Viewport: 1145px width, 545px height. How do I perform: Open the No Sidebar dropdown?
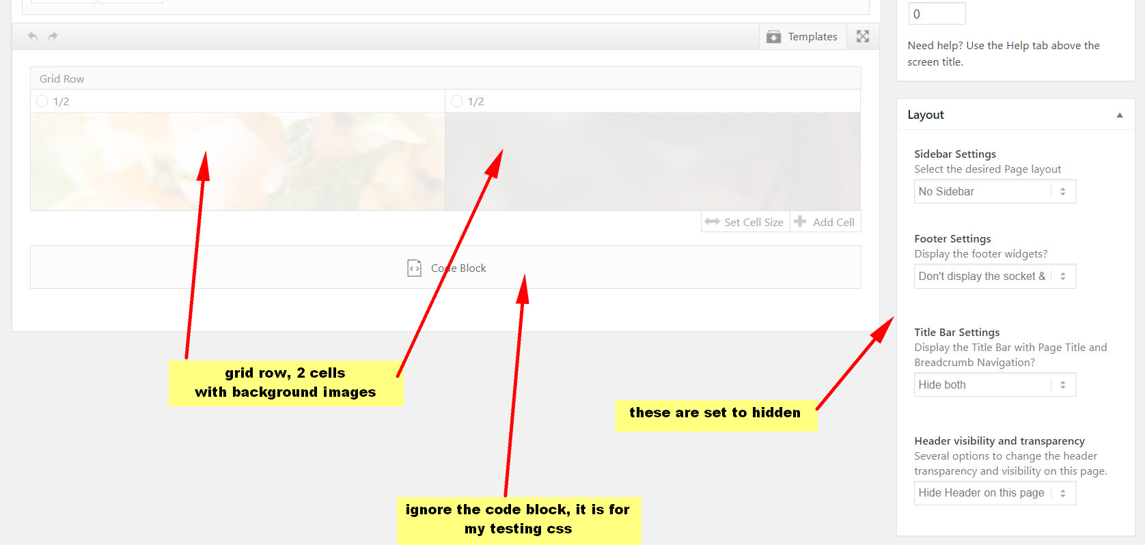[995, 191]
